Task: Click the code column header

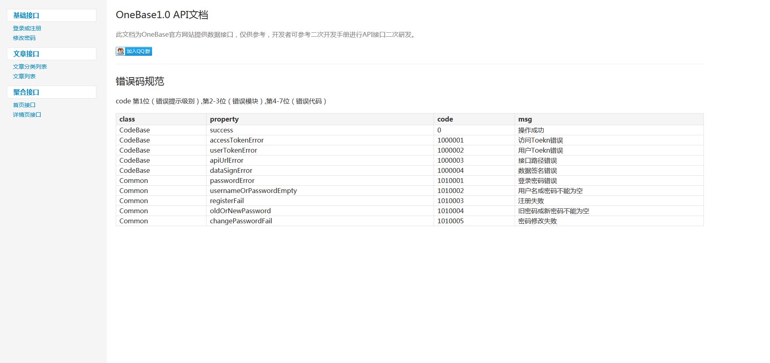Action: pyautogui.click(x=474, y=119)
